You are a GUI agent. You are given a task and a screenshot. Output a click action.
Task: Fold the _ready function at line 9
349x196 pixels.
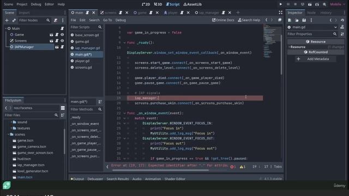tap(124, 42)
